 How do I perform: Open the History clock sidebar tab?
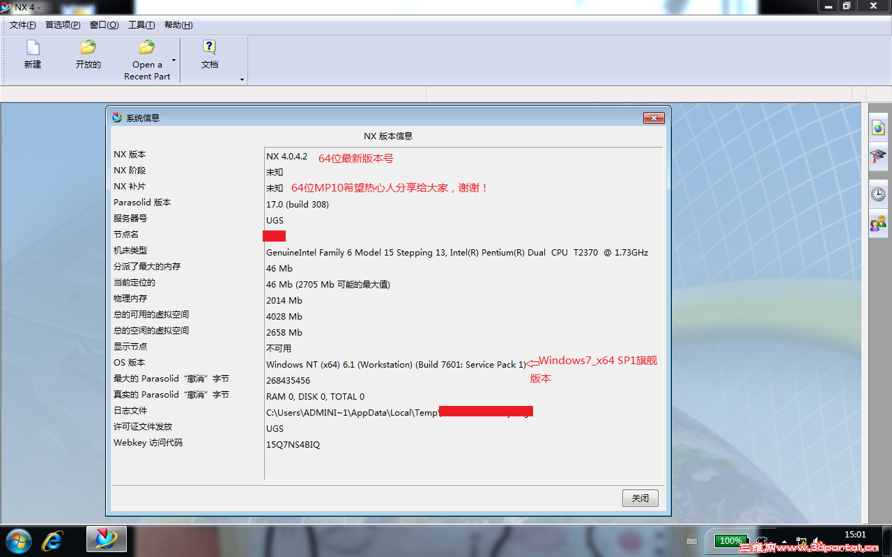[878, 194]
